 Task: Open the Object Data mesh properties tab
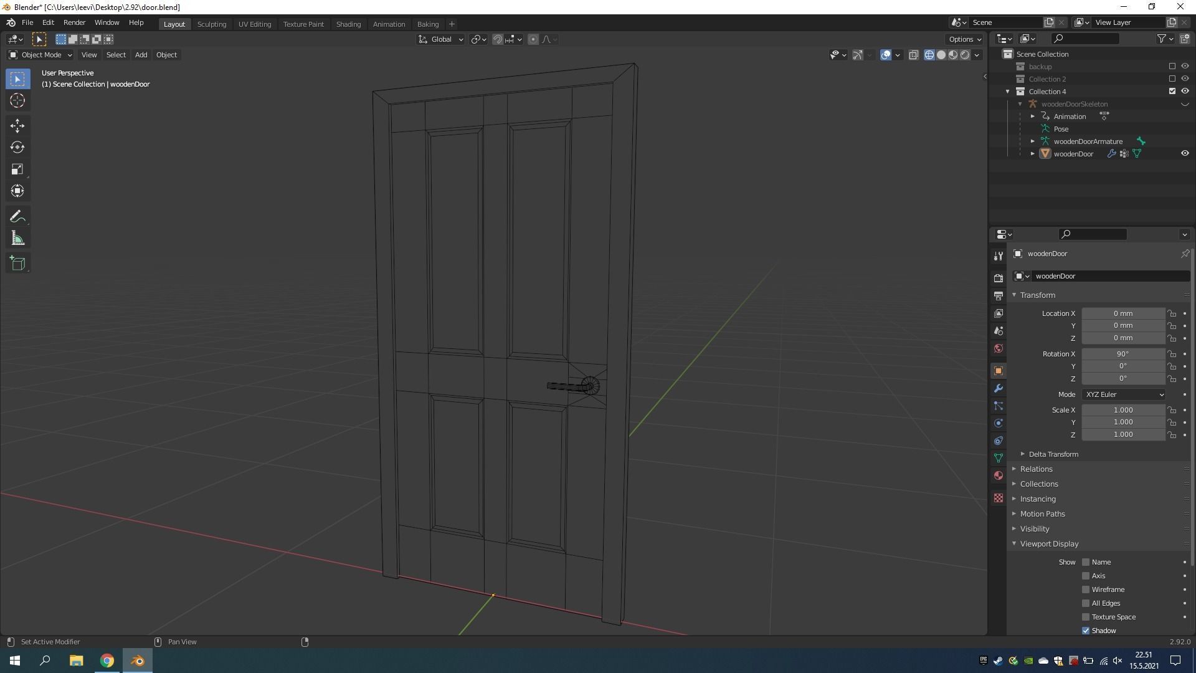point(999,458)
